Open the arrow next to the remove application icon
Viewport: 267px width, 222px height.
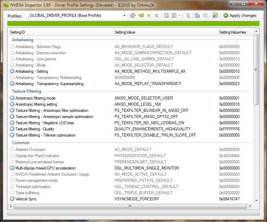tap(179, 16)
